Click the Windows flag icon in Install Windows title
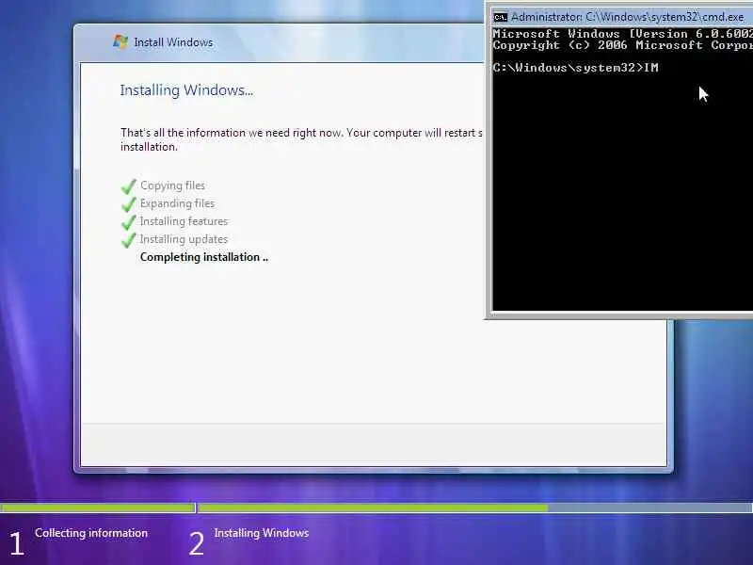Screen dimensions: 753x565 point(120,41)
